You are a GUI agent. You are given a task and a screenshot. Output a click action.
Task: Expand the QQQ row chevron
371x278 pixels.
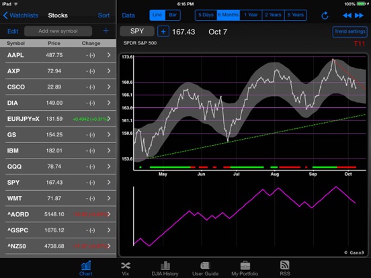click(109, 167)
